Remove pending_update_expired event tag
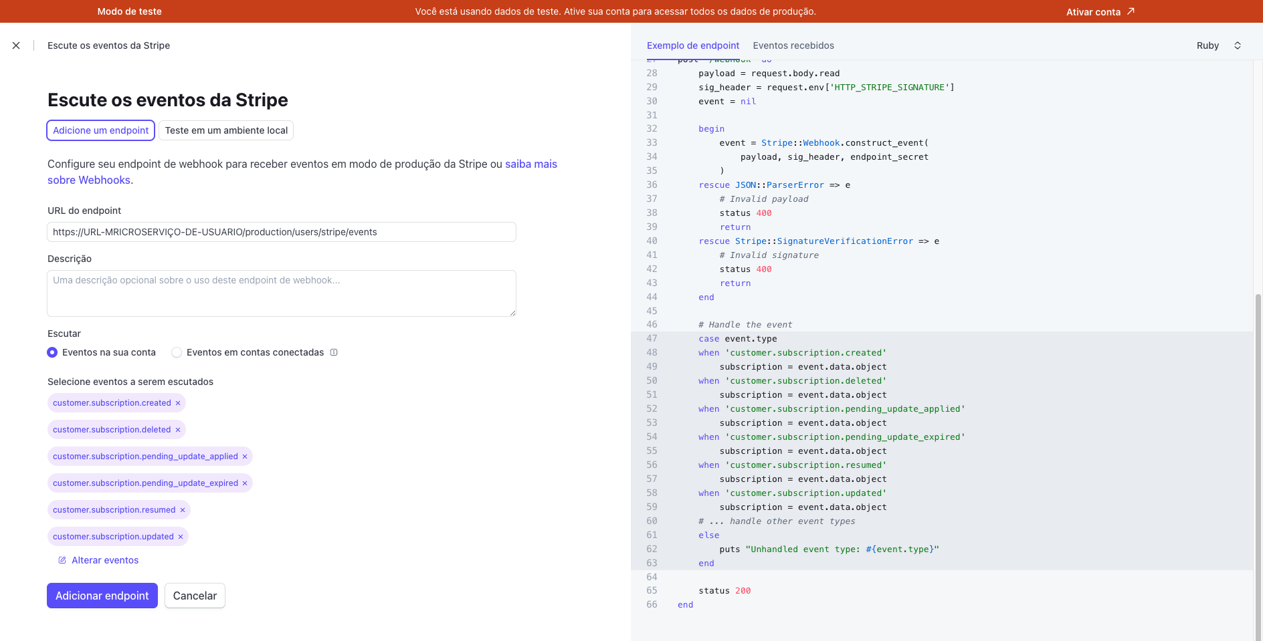This screenshot has width=1263, height=641. click(x=245, y=483)
